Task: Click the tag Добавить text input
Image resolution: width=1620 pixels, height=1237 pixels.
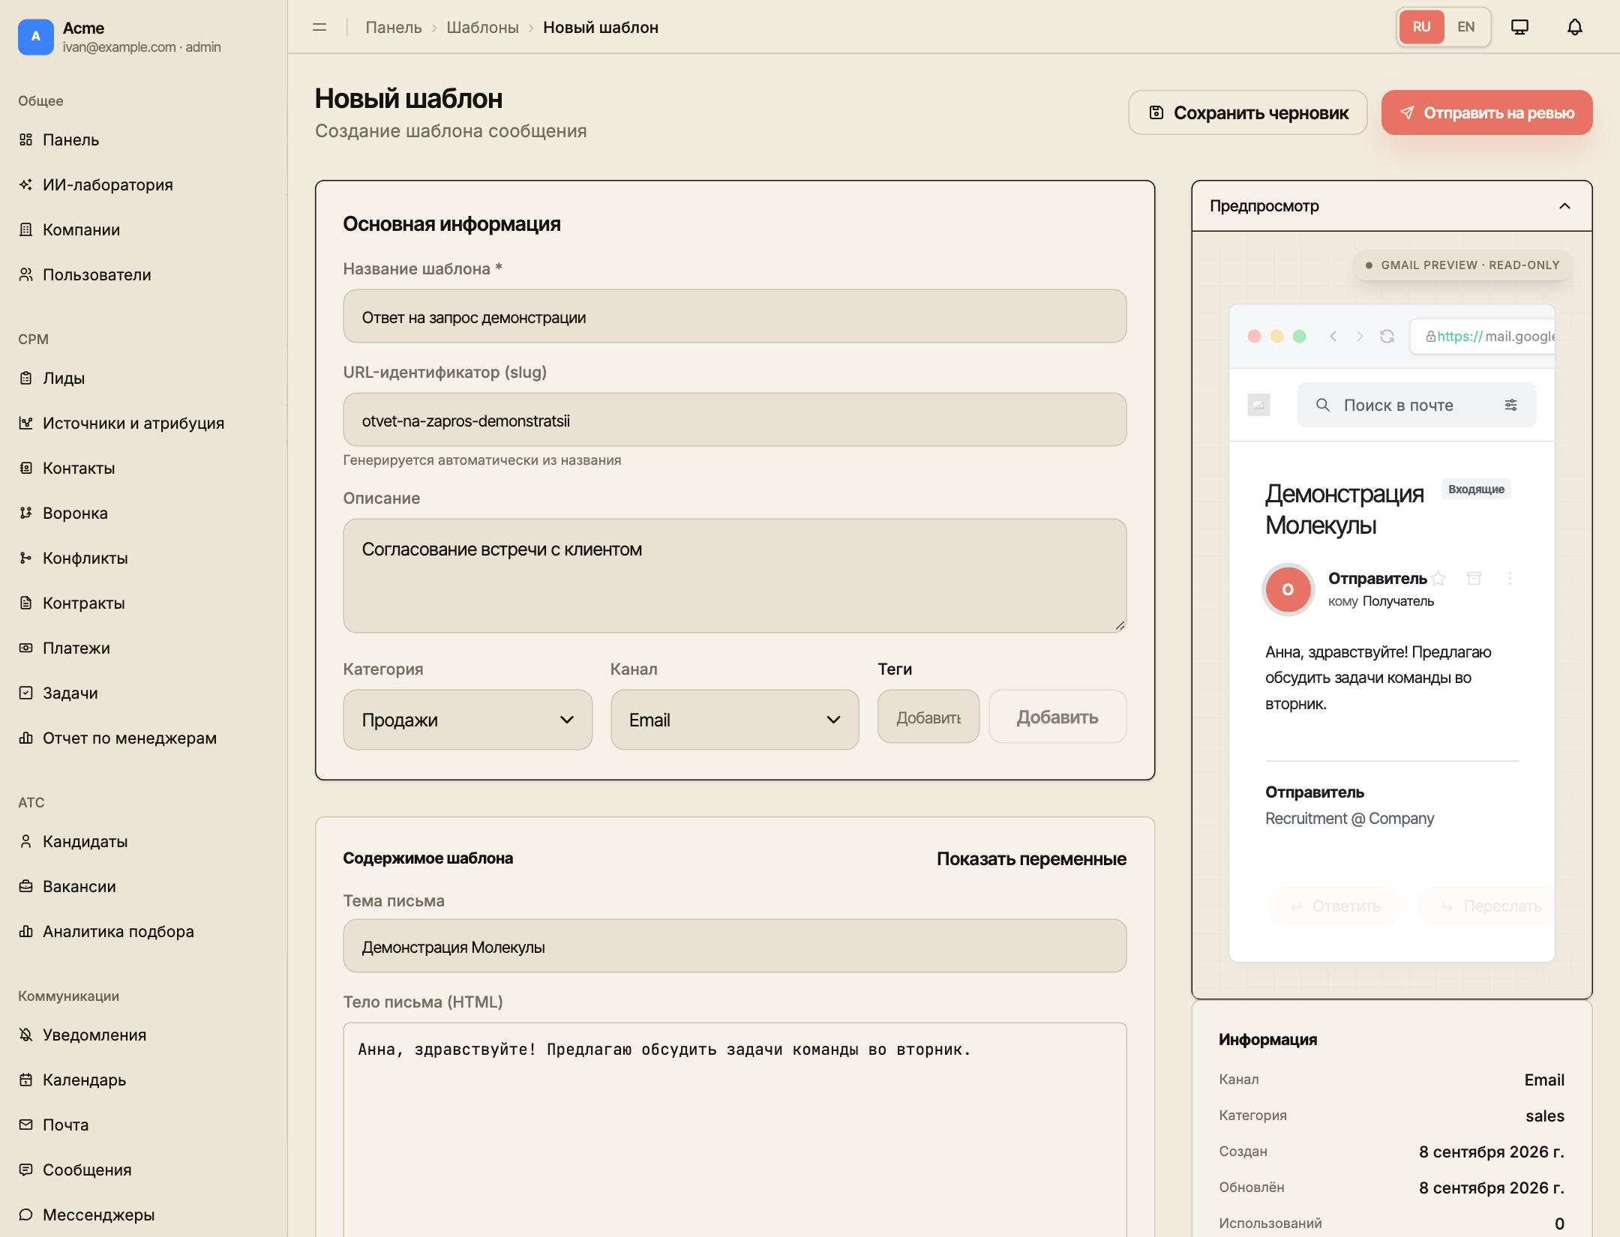Action: [x=928, y=717]
